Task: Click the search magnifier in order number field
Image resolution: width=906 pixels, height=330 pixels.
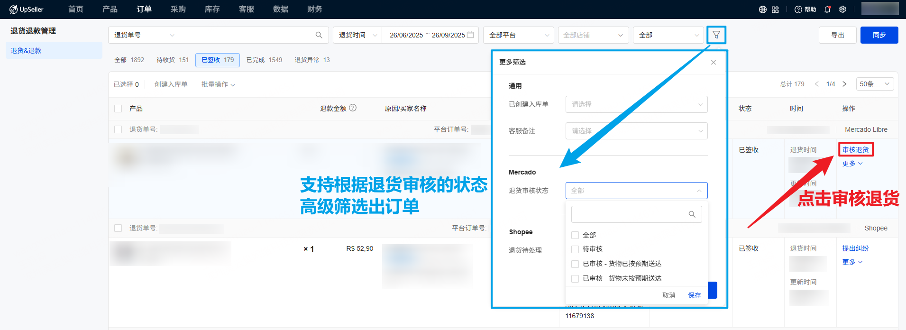Action: [x=319, y=35]
